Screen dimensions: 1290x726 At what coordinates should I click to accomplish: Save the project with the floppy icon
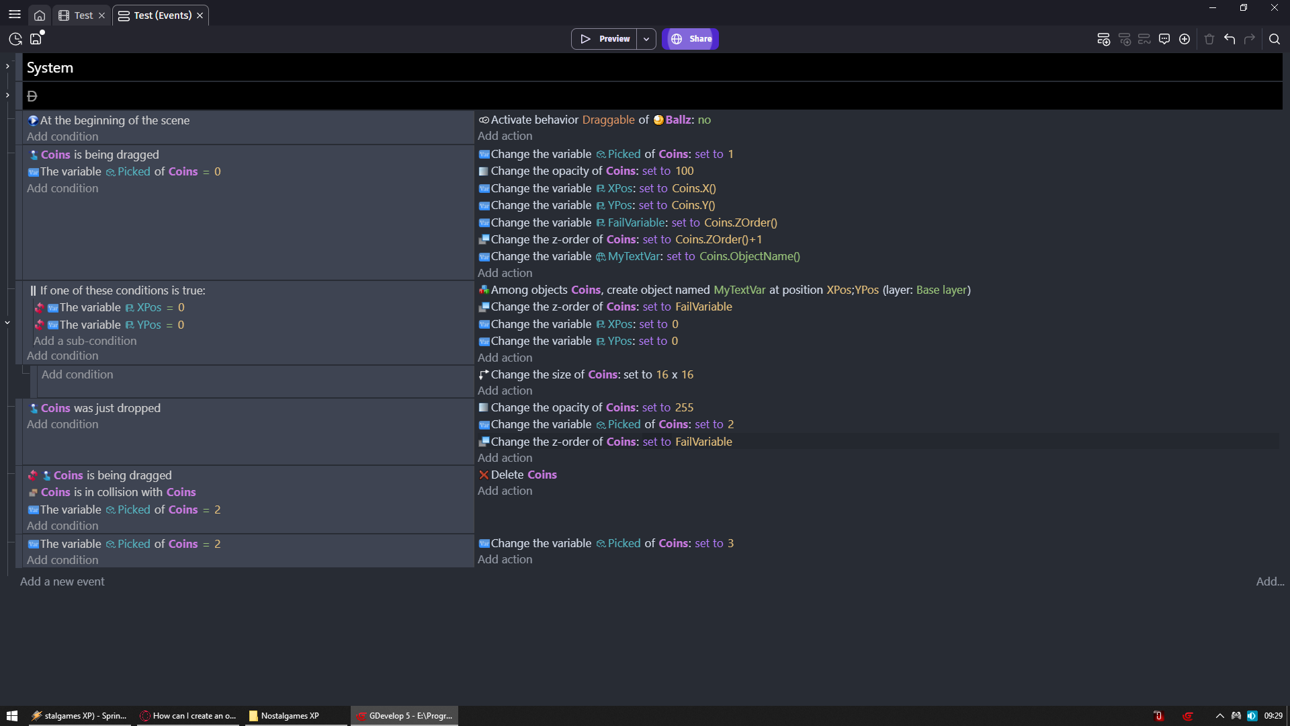36,39
